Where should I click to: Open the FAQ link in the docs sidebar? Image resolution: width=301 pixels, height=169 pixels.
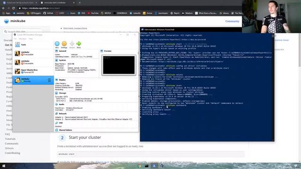click(x=8, y=134)
